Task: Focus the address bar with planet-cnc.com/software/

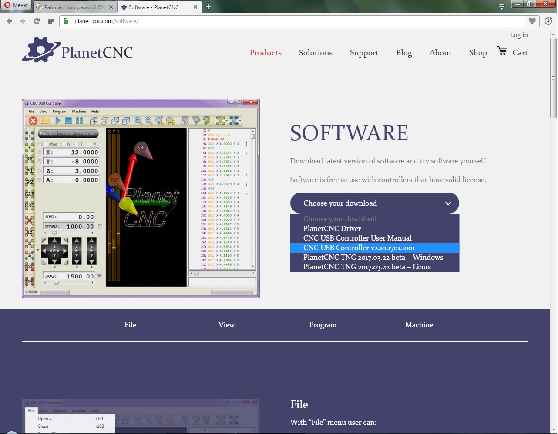Action: point(298,21)
